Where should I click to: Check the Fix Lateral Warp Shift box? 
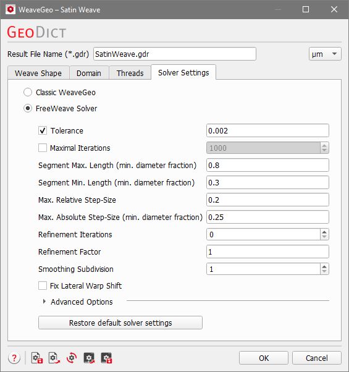coord(43,285)
